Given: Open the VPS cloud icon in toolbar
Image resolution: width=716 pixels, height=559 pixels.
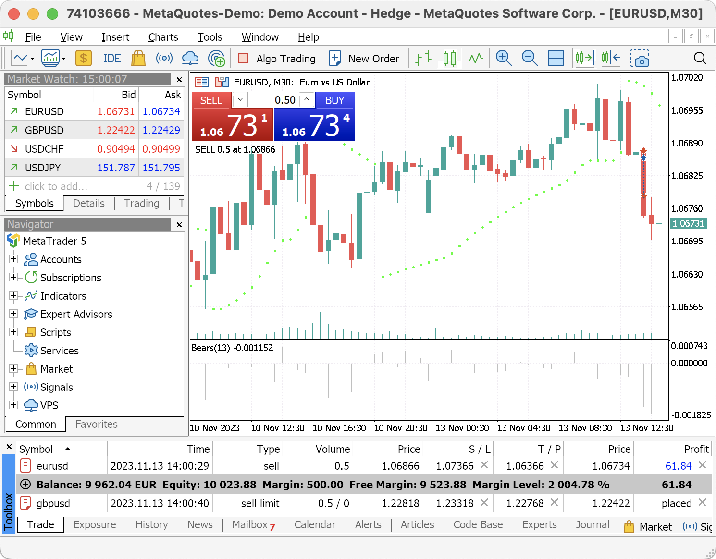Looking at the screenshot, I should [190, 59].
